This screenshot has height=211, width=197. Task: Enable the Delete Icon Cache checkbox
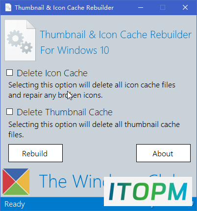(9, 73)
